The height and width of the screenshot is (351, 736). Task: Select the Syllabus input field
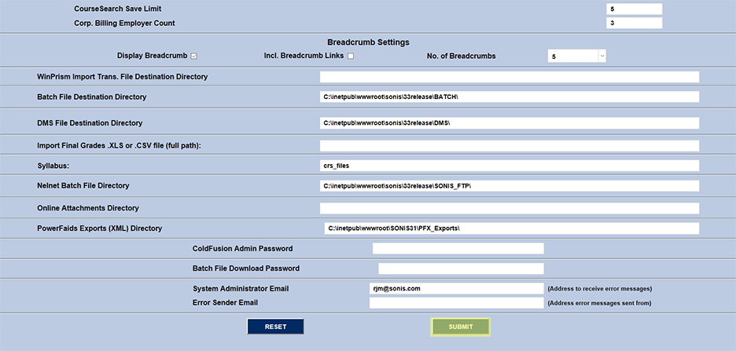click(509, 166)
